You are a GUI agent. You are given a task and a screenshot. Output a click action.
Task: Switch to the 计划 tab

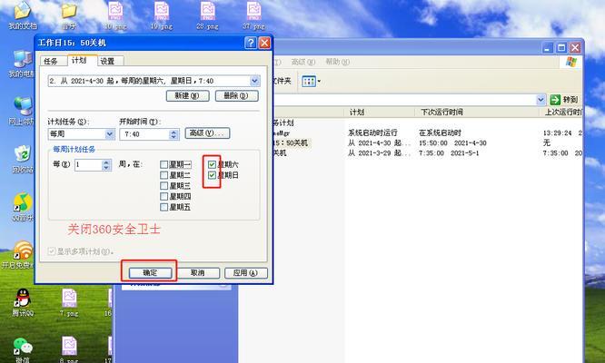pos(79,60)
